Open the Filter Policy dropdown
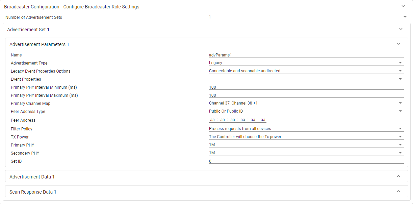Screen dimensions: 413x204 pos(401,129)
